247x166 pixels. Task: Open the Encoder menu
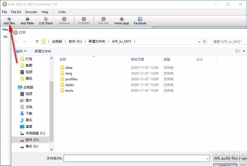(31, 12)
